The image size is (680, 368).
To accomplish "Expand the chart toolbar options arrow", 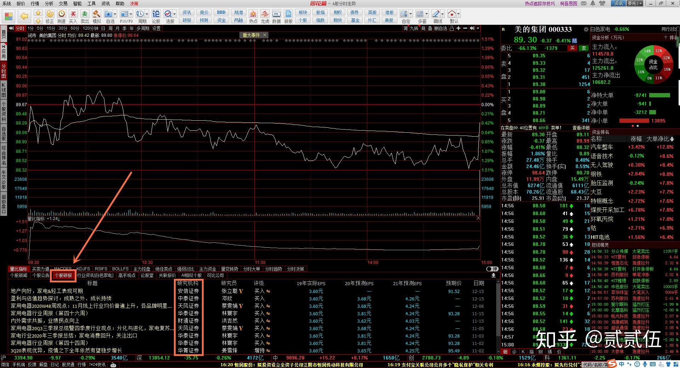I will 478,28.
